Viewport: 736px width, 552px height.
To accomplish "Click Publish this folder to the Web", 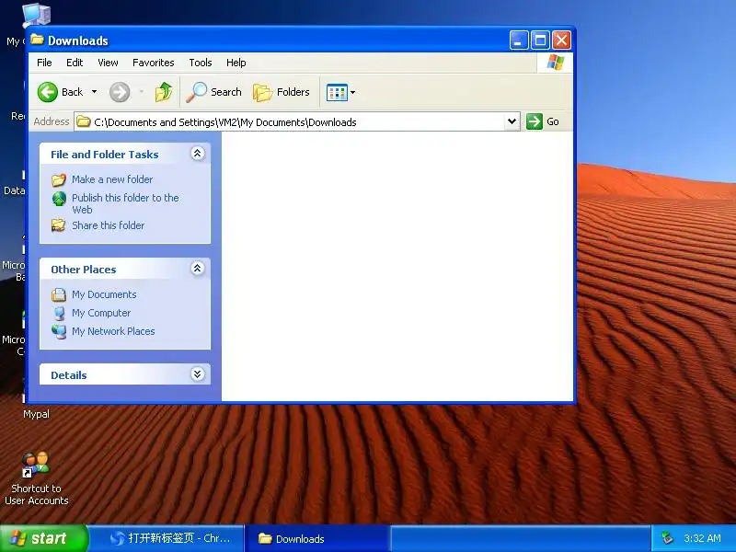I will point(125,203).
